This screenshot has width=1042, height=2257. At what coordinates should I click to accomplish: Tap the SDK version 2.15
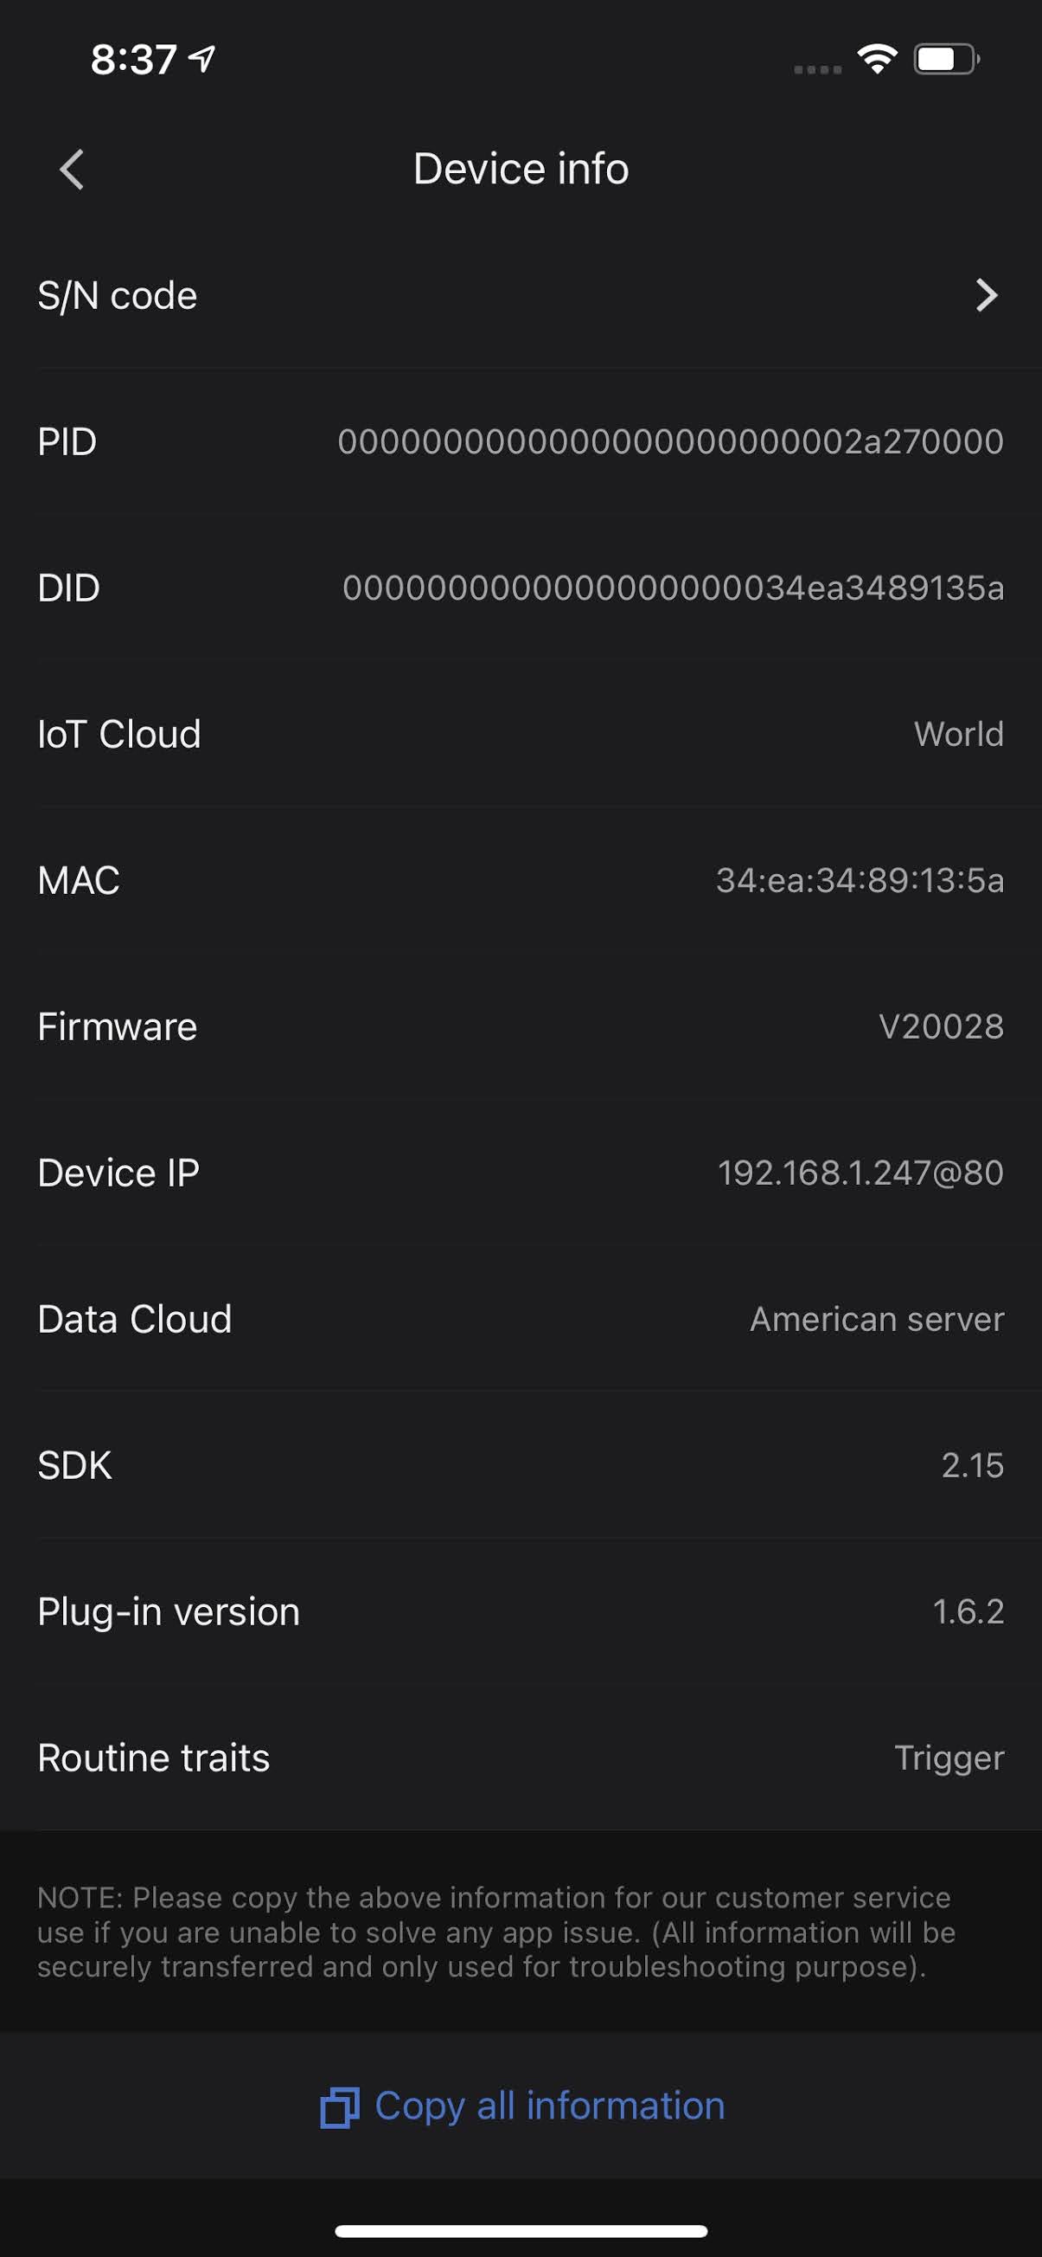[x=972, y=1466]
